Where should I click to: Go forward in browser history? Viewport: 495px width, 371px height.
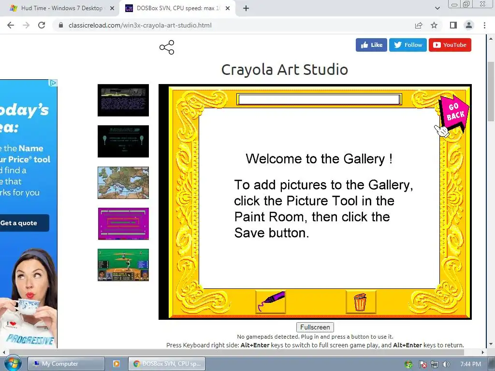26,25
